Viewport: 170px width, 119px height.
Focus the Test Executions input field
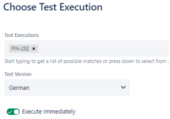click(x=87, y=49)
